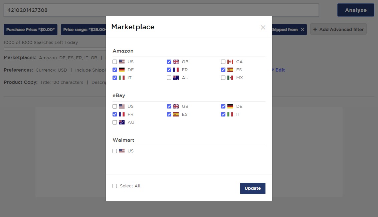This screenshot has width=378, height=217.
Task: Click the Australia flag icon under Amazon
Action: coord(176,78)
